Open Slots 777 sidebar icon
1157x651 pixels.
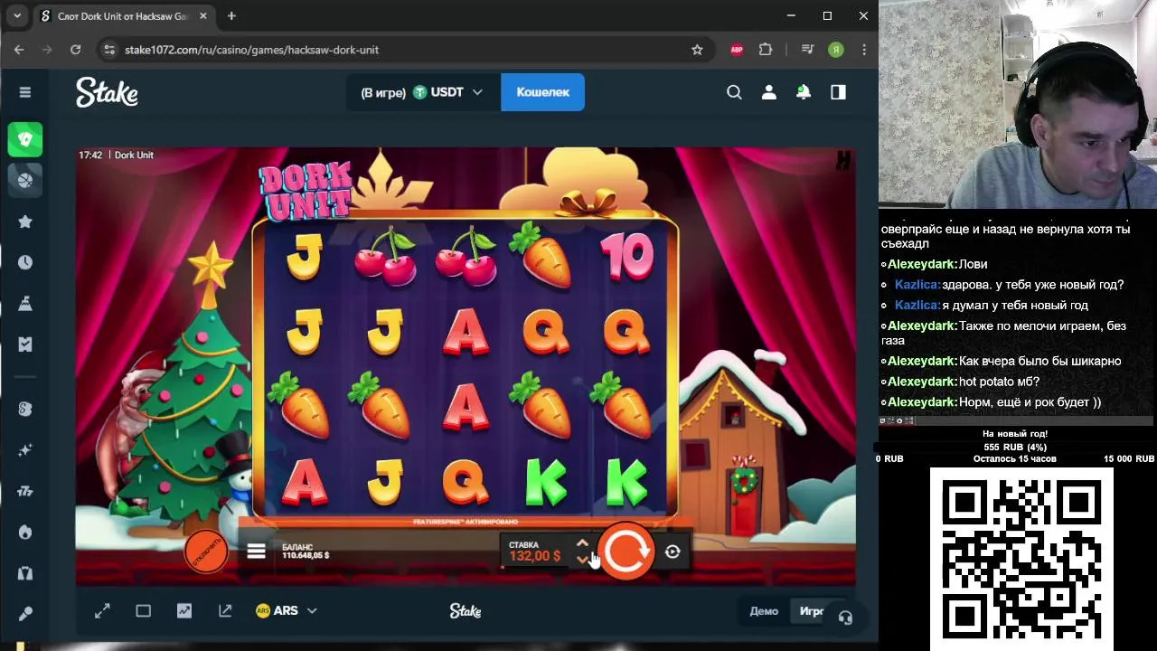tap(25, 491)
